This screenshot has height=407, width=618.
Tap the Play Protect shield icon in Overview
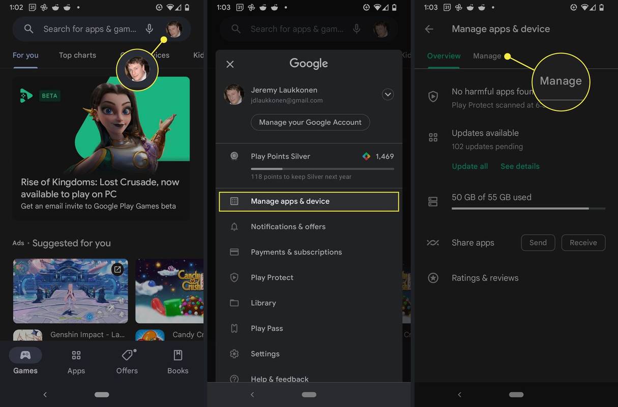[433, 96]
